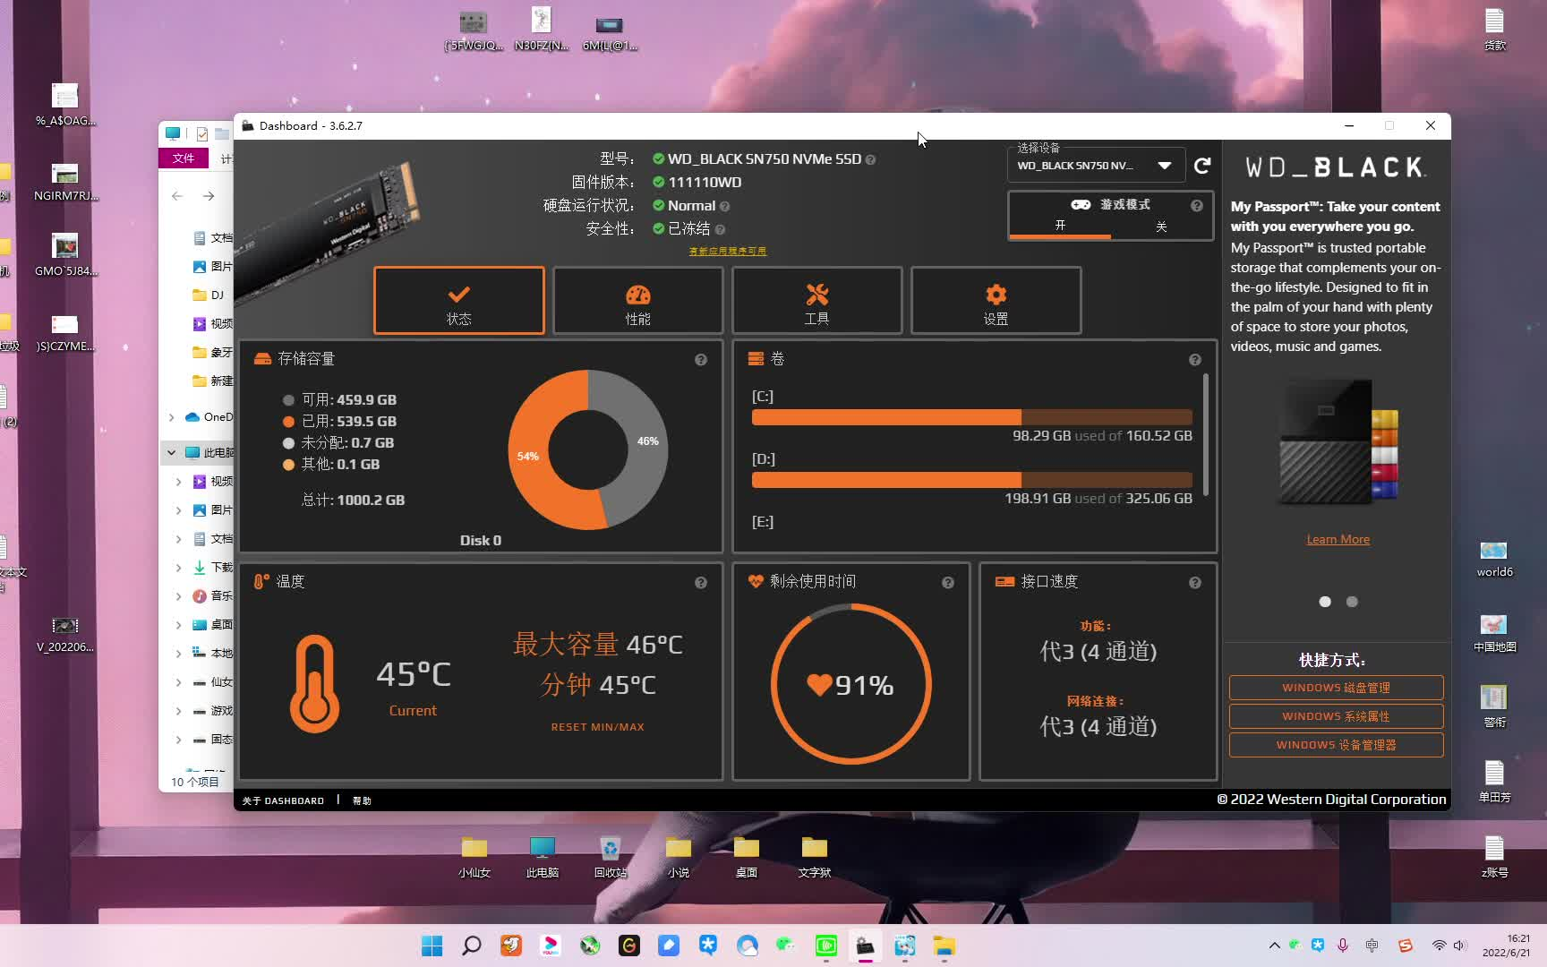
Task: Click the new application version available link
Action: 727,251
